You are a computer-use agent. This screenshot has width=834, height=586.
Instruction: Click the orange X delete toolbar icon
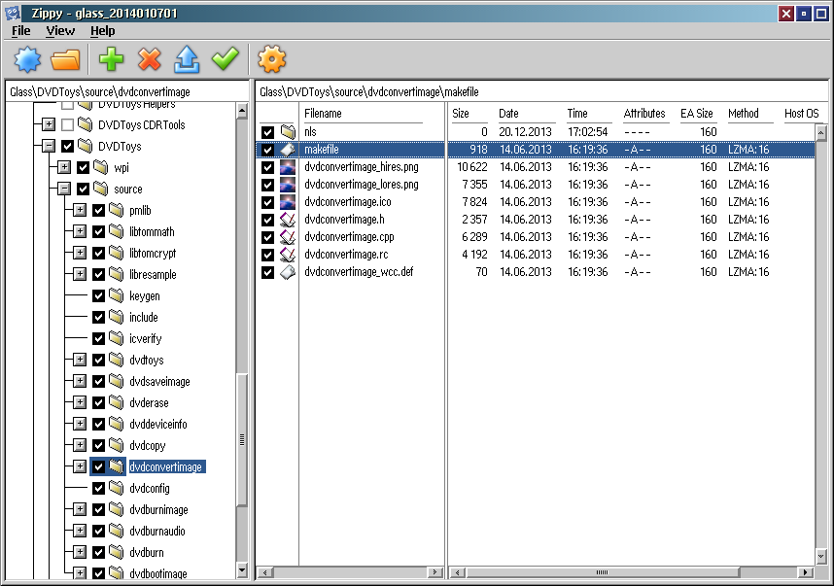149,60
